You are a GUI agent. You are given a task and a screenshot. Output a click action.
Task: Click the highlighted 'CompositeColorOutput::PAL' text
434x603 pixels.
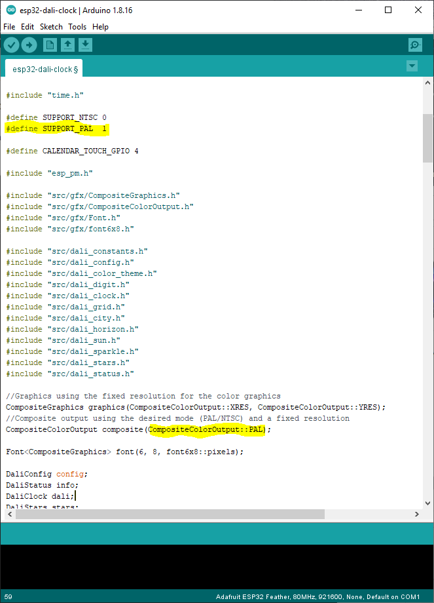click(207, 429)
